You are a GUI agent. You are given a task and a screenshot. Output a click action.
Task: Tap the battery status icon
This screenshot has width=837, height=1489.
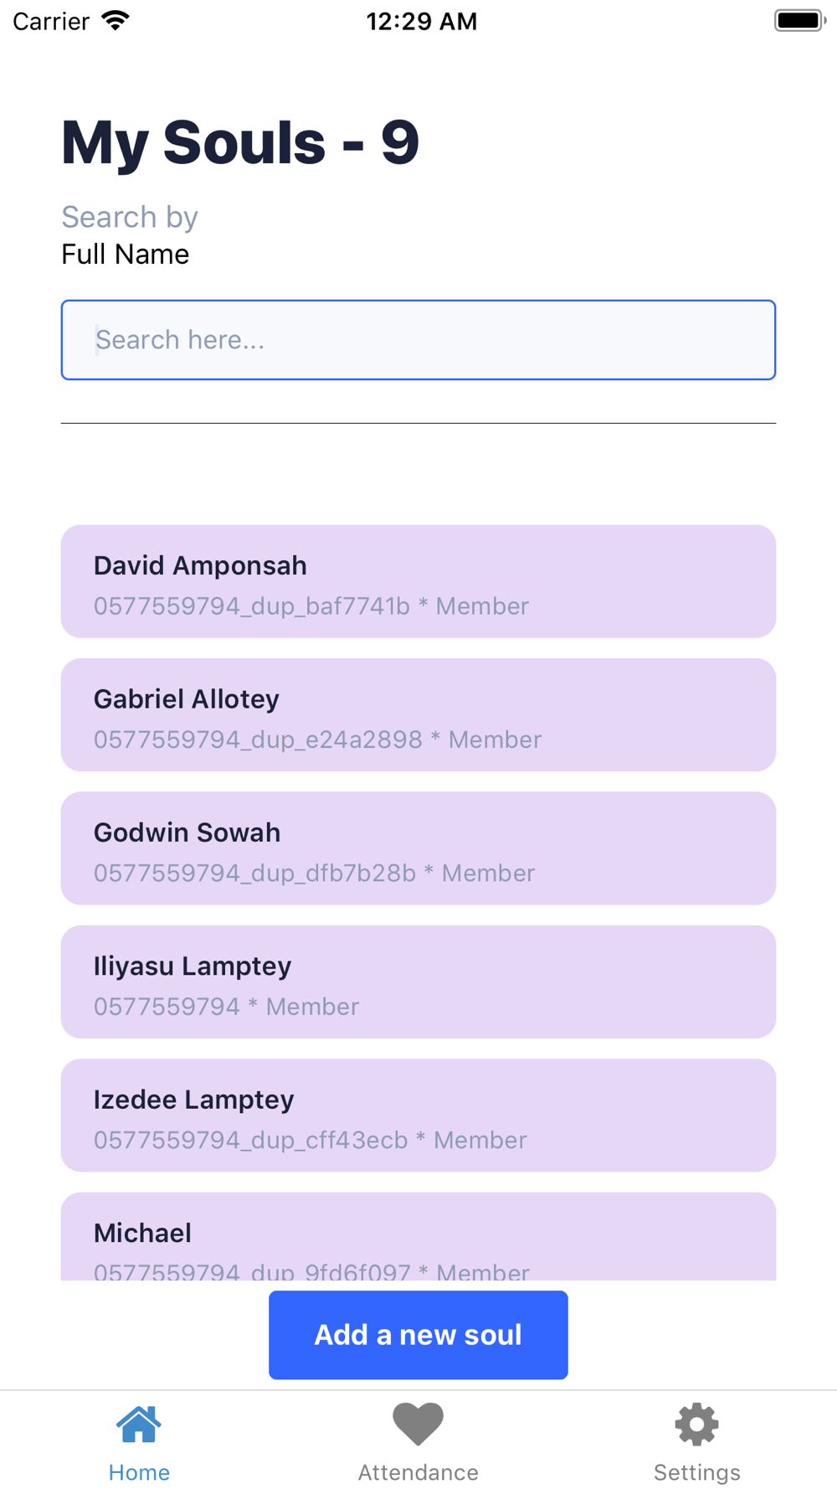800,21
